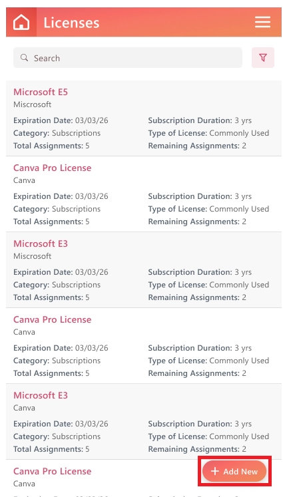
Task: Click Total Assignments in Microsoft E5 card
Action: [51, 146]
